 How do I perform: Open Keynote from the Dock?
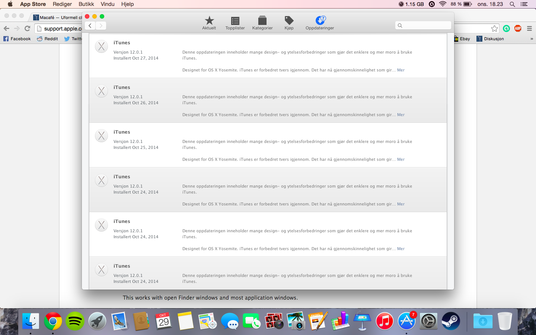click(x=362, y=321)
